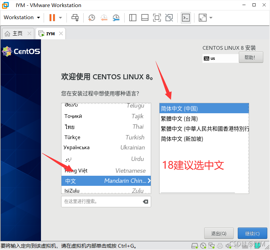270x250 pixels.
Task: Clear the language search field
Action: (145, 202)
